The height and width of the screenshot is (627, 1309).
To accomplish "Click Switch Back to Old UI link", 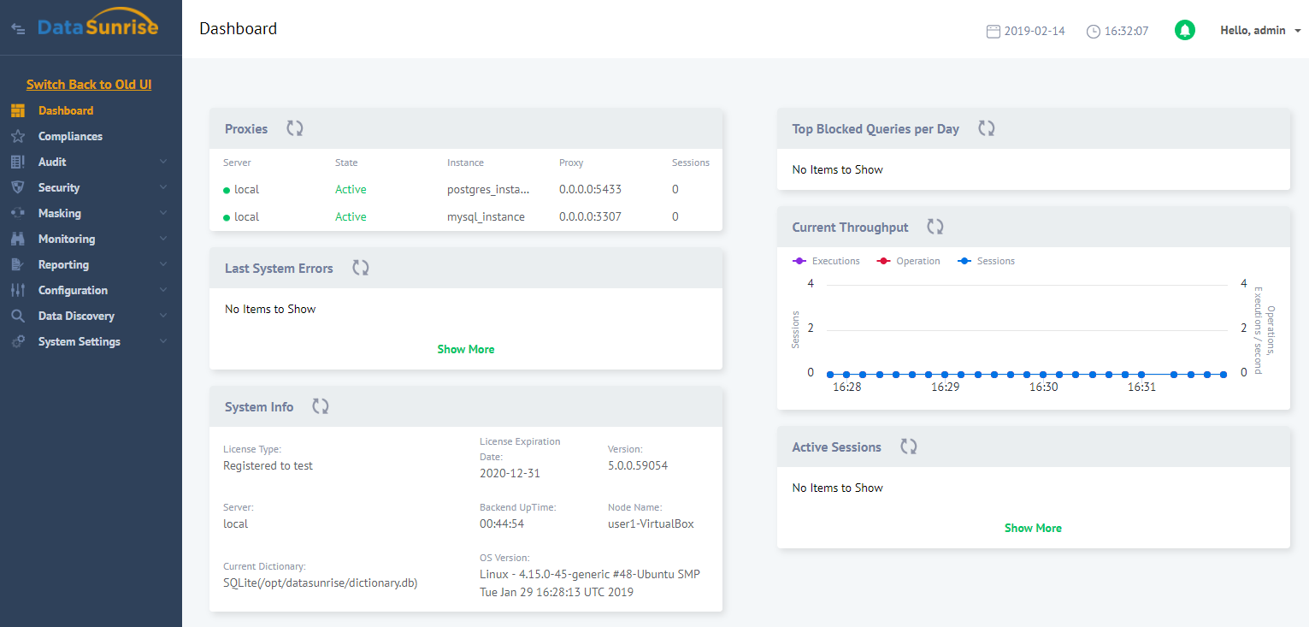I will 89,84.
